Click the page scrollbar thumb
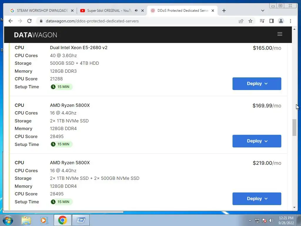The width and height of the screenshot is (301, 226). 295,128
